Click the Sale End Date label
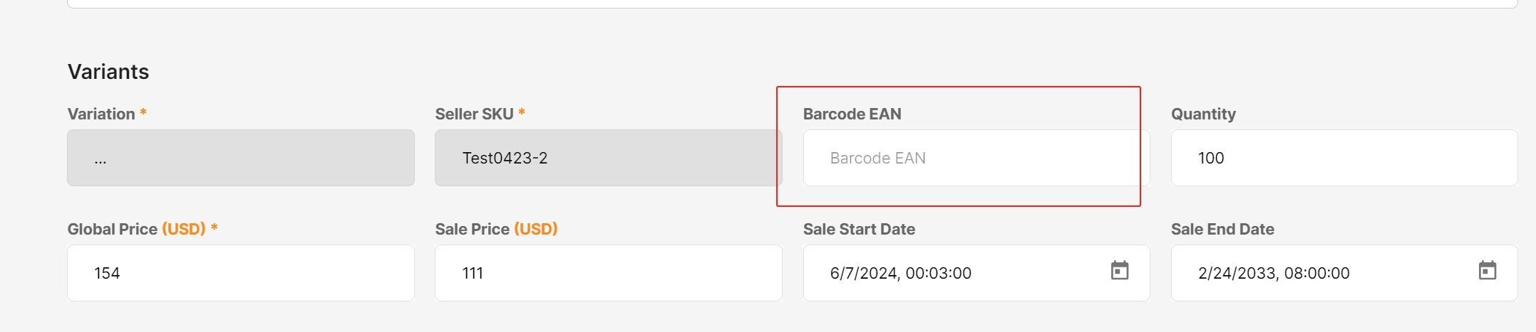 pos(1222,229)
